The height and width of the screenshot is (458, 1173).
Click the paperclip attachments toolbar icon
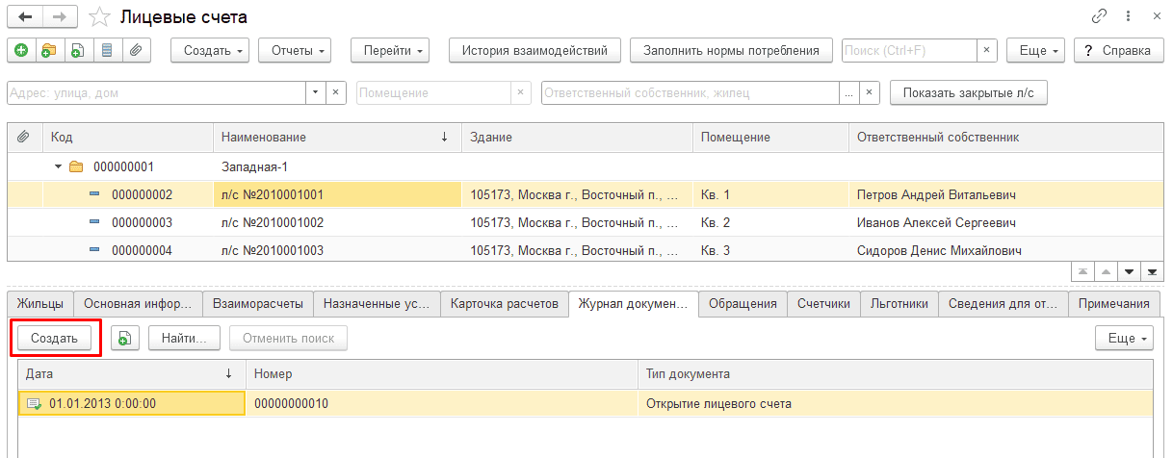(137, 51)
